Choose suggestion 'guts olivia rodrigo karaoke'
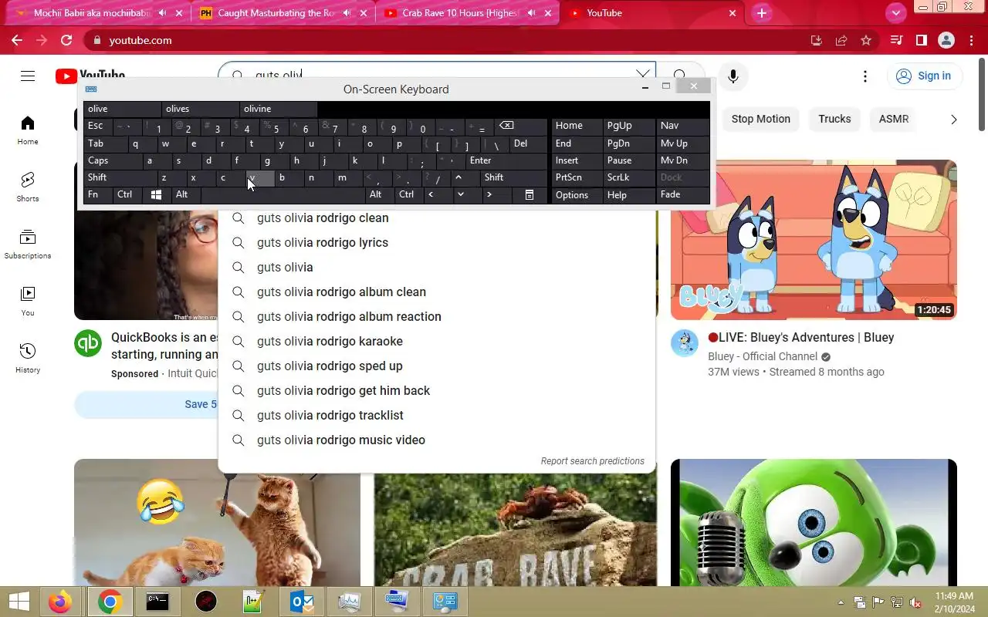 pos(437,341)
